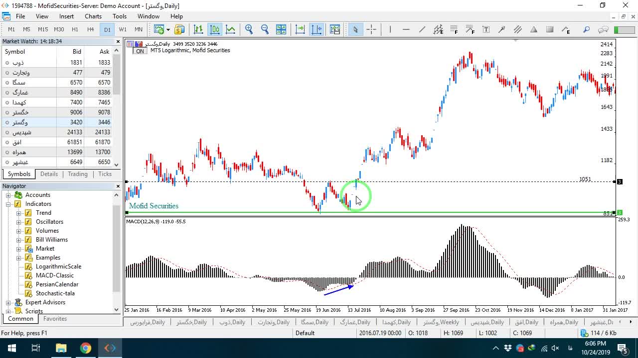This screenshot has width=638, height=358.
Task: Set timeframe to M30
Action: pos(59,29)
